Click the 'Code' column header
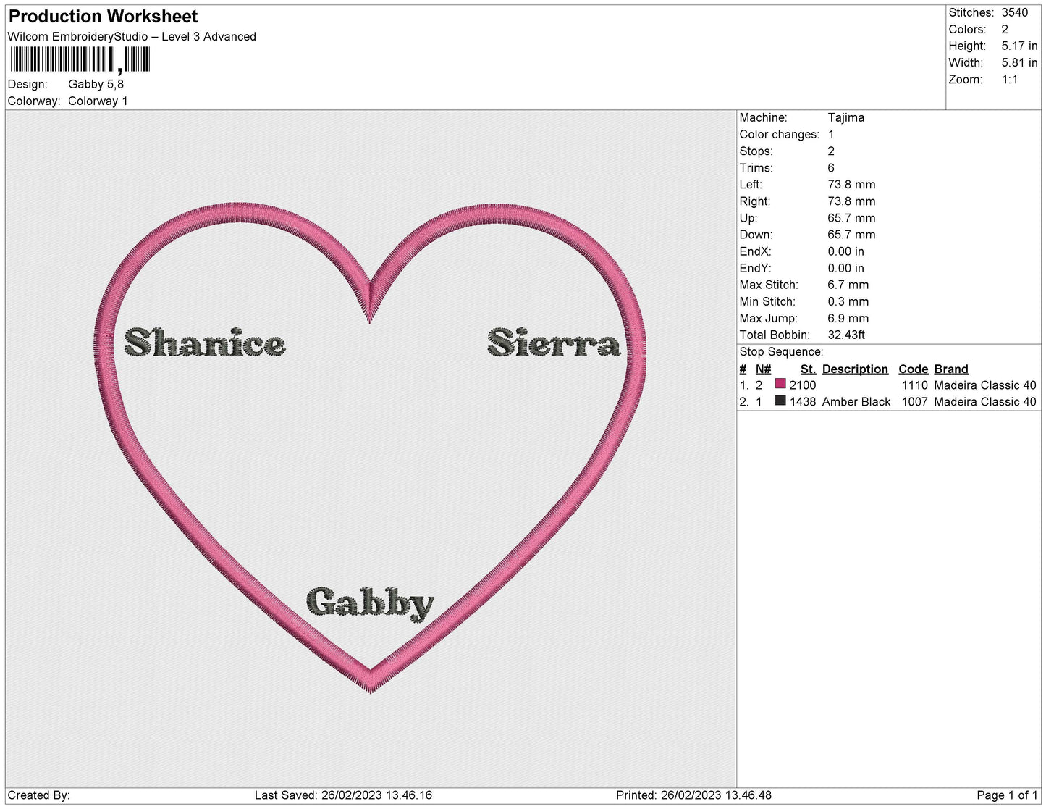 click(x=914, y=369)
